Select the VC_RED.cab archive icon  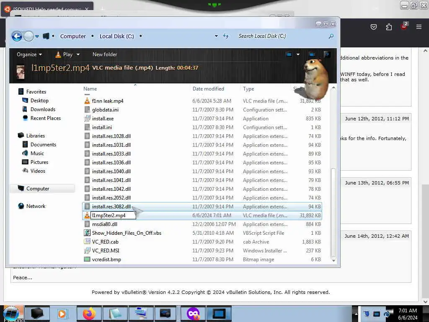(x=87, y=241)
